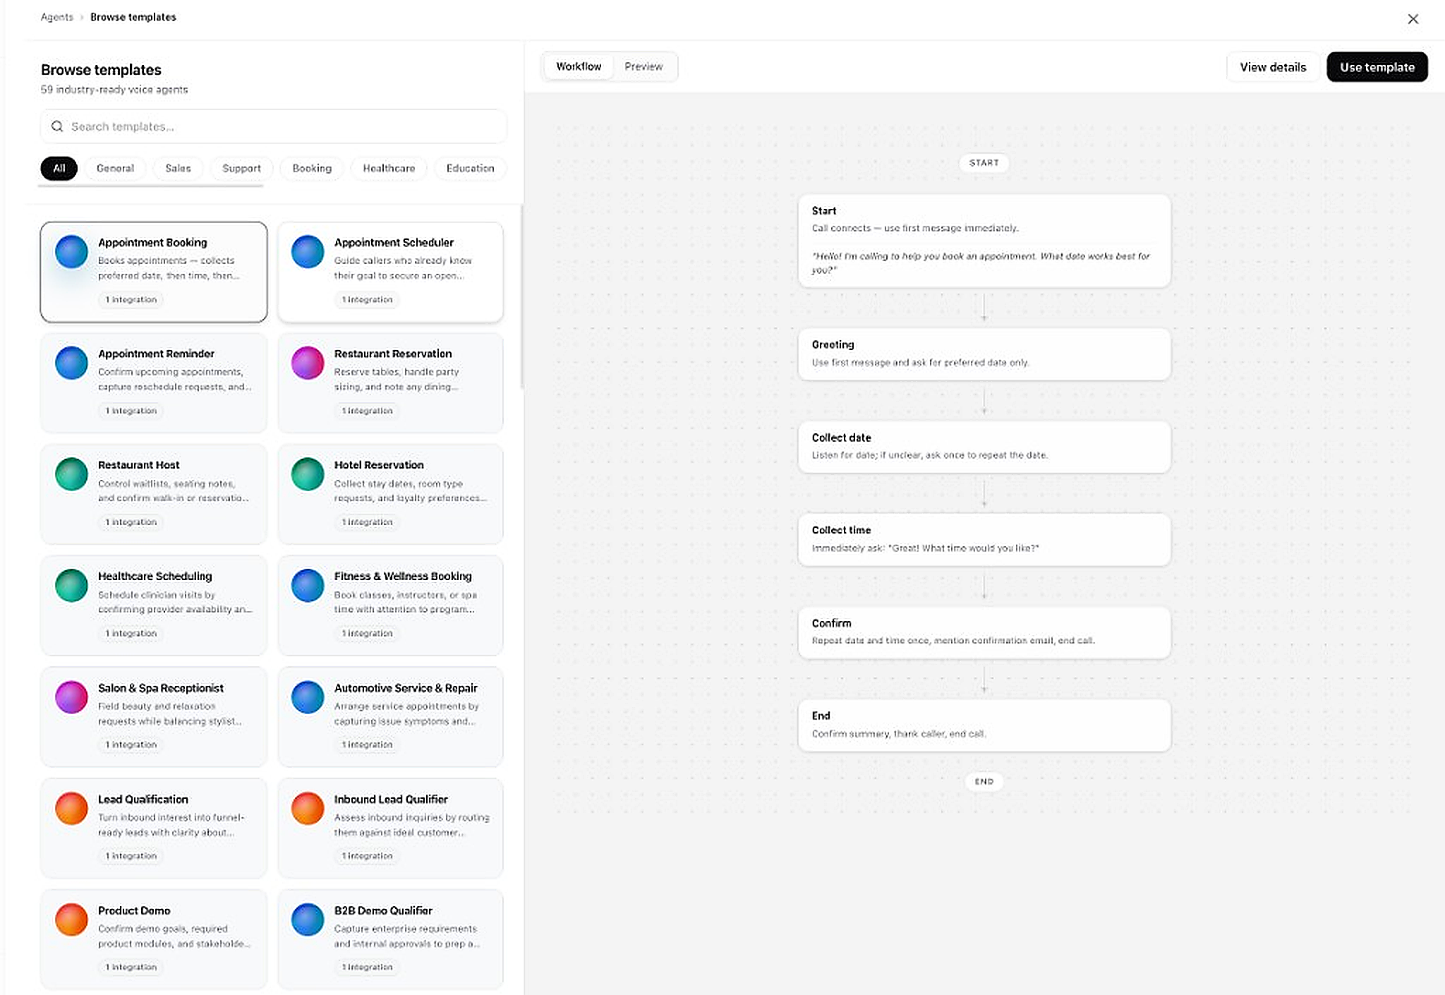
Task: Open the Appointment Scheduler template title
Action: pos(394,242)
